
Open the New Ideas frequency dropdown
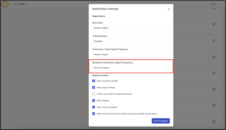pos(131,28)
